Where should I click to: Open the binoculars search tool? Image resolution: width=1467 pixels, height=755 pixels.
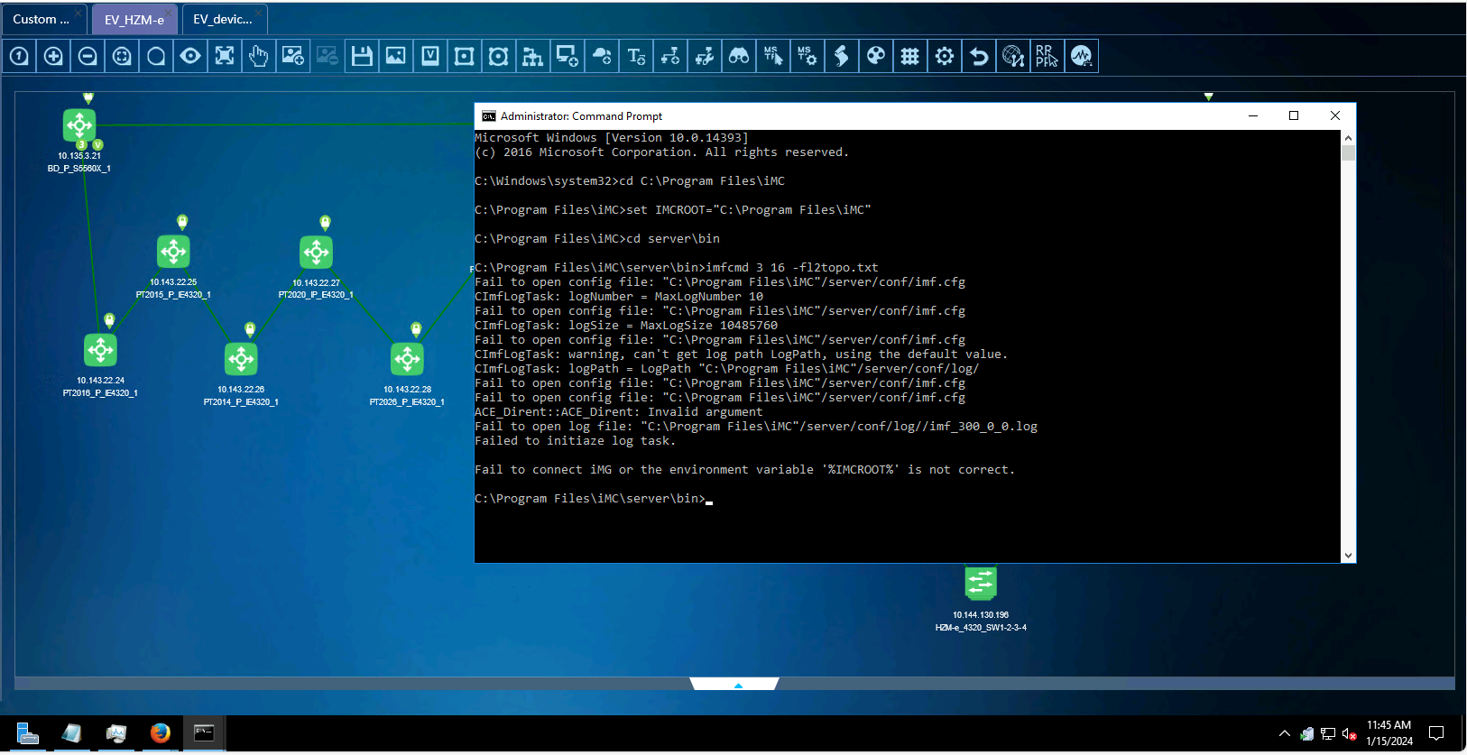739,56
